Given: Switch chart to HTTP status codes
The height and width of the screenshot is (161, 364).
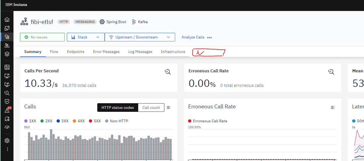Looking at the screenshot, I should (117, 108).
